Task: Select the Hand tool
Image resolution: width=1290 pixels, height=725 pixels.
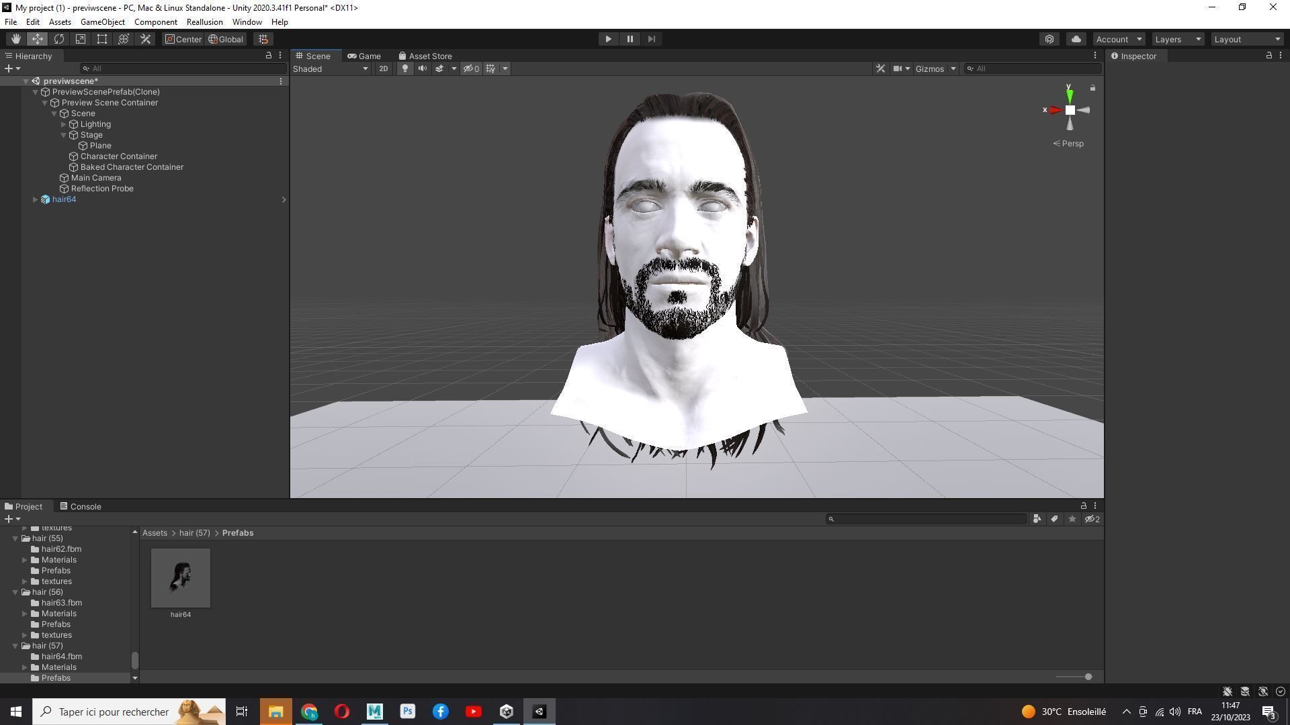Action: (x=15, y=39)
